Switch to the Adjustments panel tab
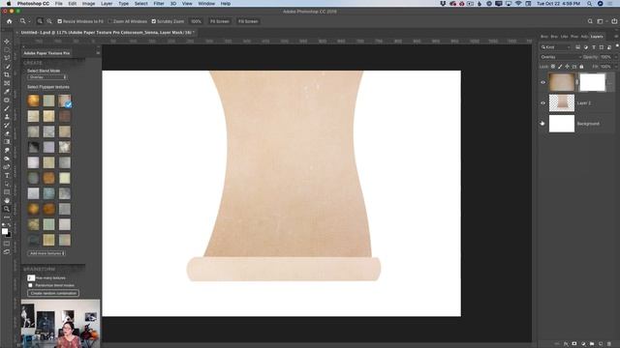Screen dimensions: 620x348 tap(584, 37)
